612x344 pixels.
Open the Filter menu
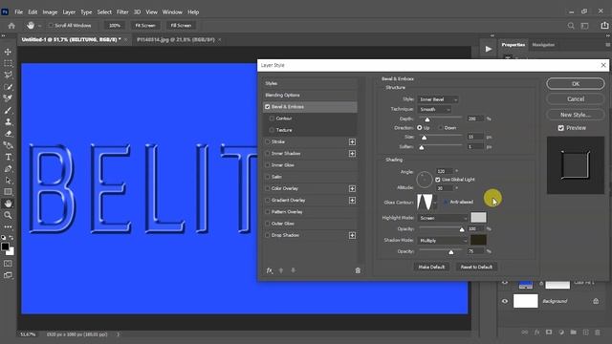coord(122,12)
